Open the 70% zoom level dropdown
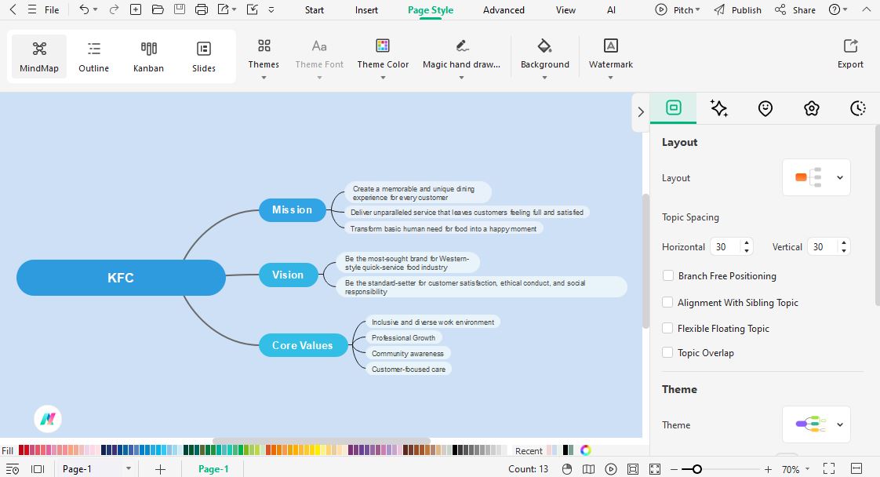 (795, 469)
